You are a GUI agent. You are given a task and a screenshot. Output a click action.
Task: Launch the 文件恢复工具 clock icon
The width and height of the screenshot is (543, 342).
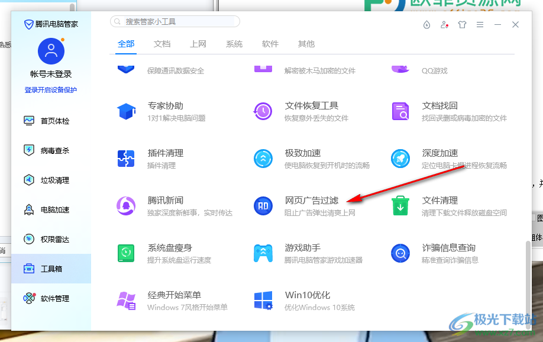263,111
